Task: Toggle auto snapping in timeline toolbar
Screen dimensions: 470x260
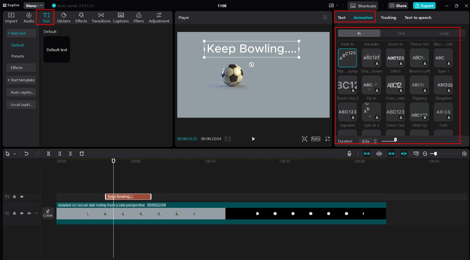Action: [x=379, y=154]
